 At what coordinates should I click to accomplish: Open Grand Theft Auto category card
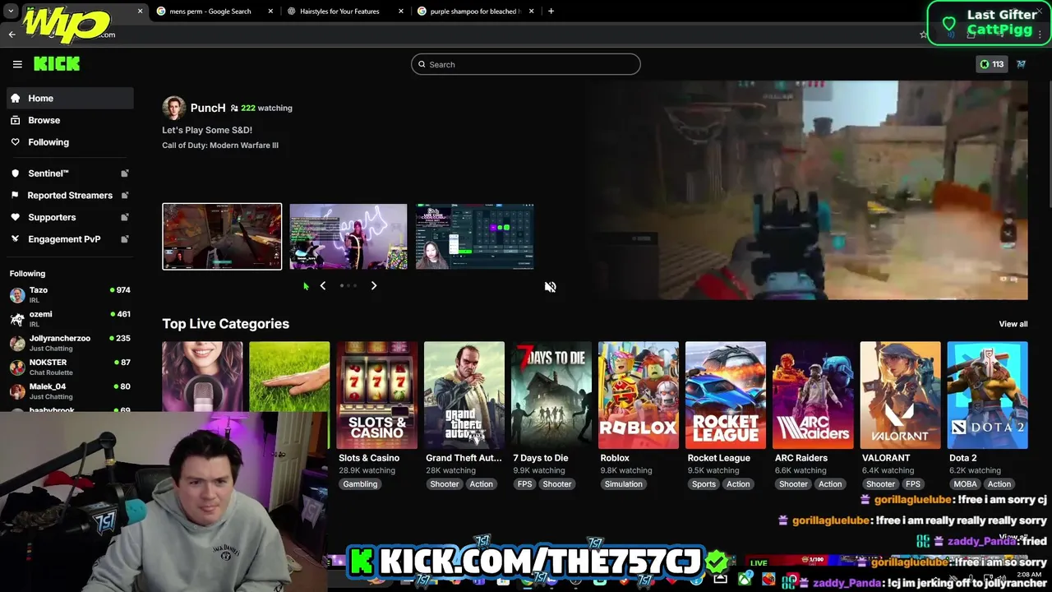click(x=464, y=395)
